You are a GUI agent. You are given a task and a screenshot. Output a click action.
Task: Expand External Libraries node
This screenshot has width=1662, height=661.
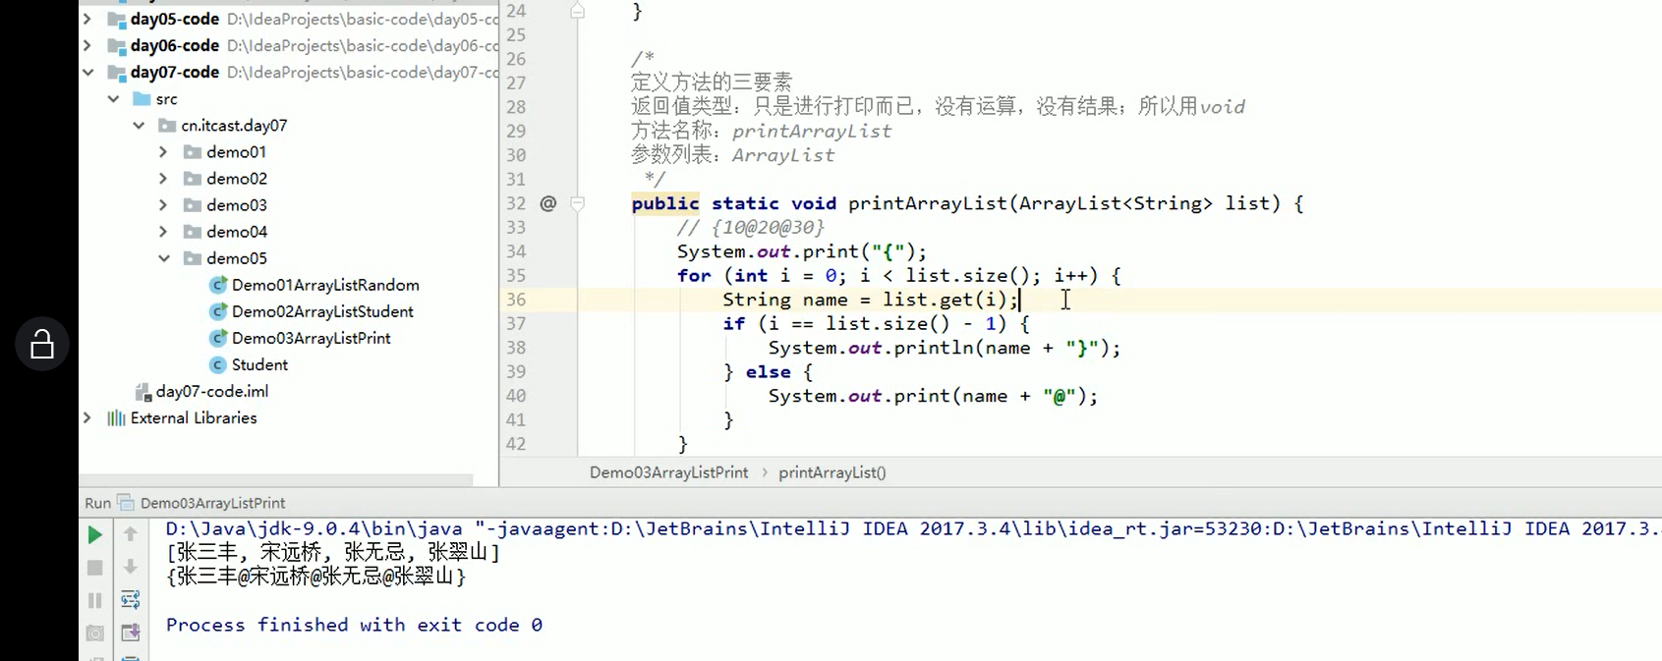(87, 417)
